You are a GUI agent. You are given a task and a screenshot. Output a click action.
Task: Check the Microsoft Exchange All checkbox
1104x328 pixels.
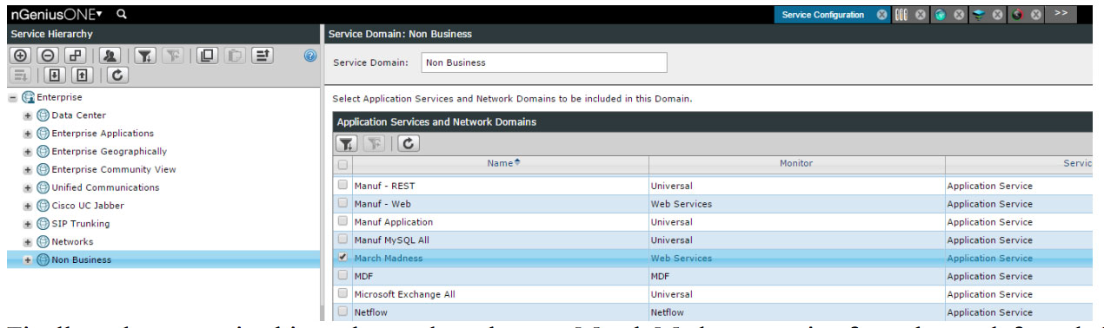(x=343, y=294)
